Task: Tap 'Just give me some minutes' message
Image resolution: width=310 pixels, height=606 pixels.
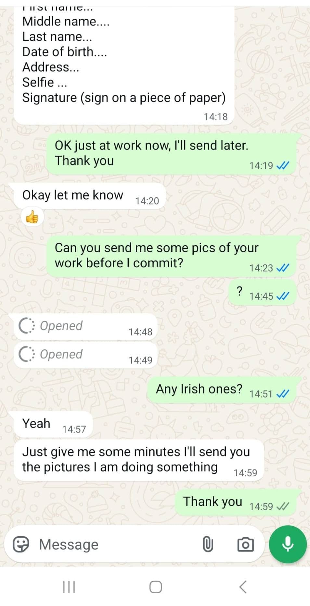Action: click(x=138, y=460)
